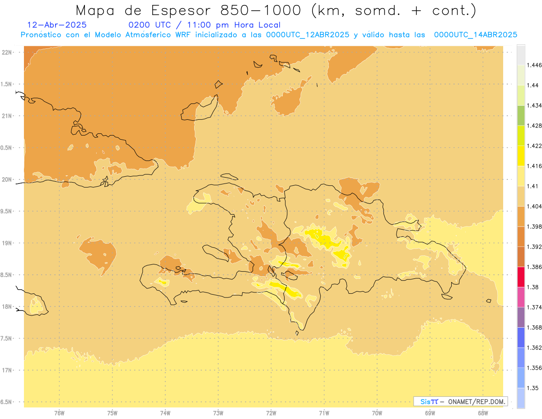
Task: Click the colorbar value '1.434'
Action: 534,105
